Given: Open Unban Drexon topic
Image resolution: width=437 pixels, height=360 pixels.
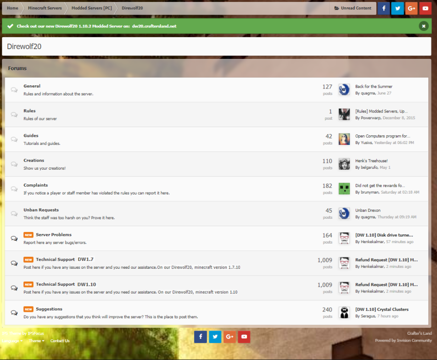Looking at the screenshot, I should [368, 210].
